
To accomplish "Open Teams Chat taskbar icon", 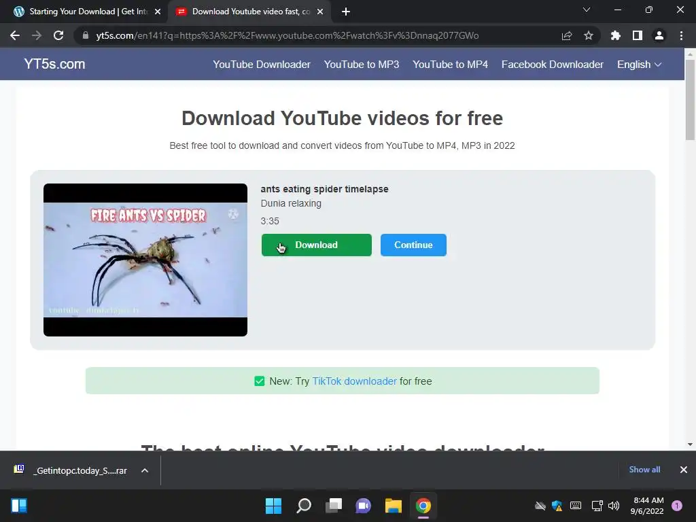I will (363, 506).
